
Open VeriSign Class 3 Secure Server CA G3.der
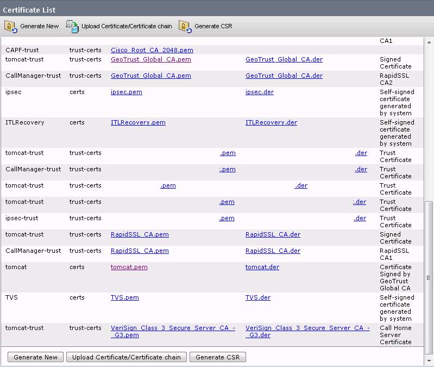click(x=307, y=331)
